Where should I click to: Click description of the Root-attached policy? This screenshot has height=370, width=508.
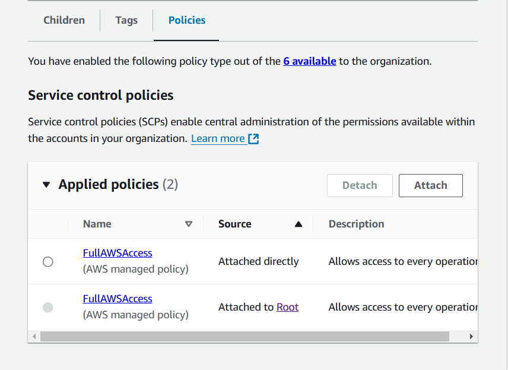tap(403, 307)
